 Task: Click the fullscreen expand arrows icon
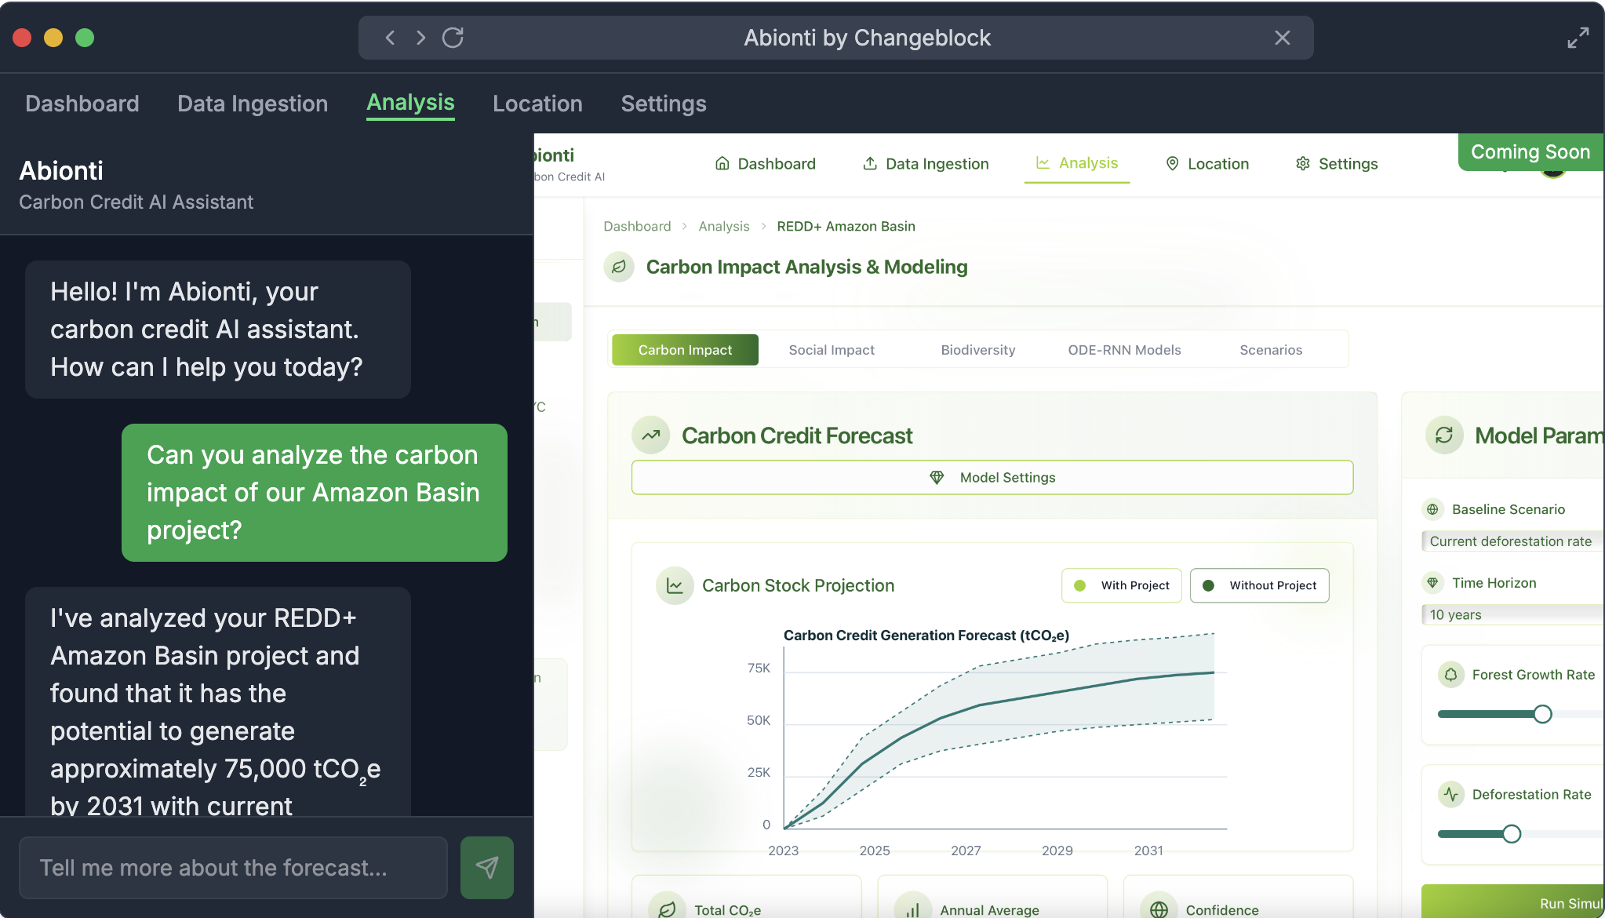pos(1578,38)
